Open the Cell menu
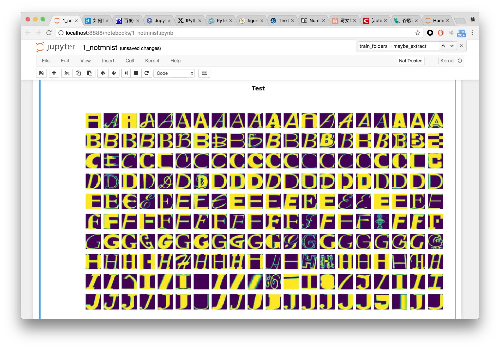The width and height of the screenshot is (500, 349). point(130,61)
